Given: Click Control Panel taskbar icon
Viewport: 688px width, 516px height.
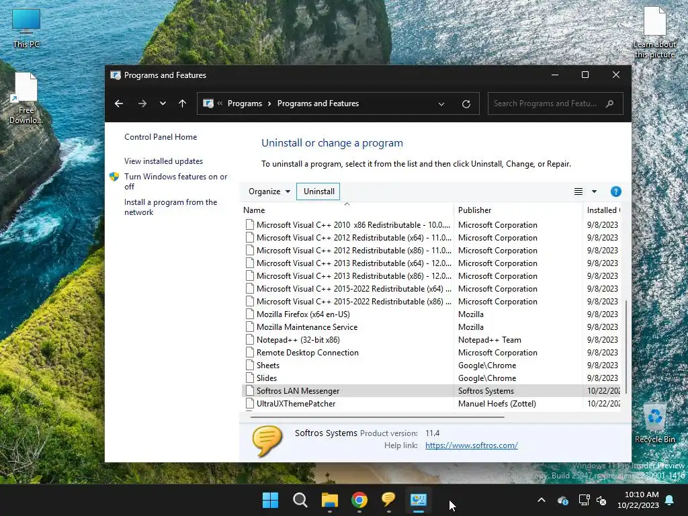Looking at the screenshot, I should pyautogui.click(x=419, y=500).
